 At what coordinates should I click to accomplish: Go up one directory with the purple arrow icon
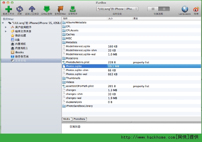point(32,9)
